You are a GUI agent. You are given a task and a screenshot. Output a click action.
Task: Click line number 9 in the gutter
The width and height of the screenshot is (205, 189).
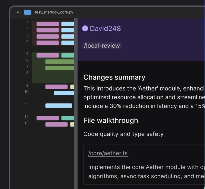(x=27, y=85)
